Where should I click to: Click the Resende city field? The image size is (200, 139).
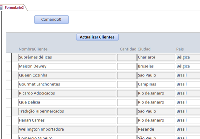click(156, 129)
